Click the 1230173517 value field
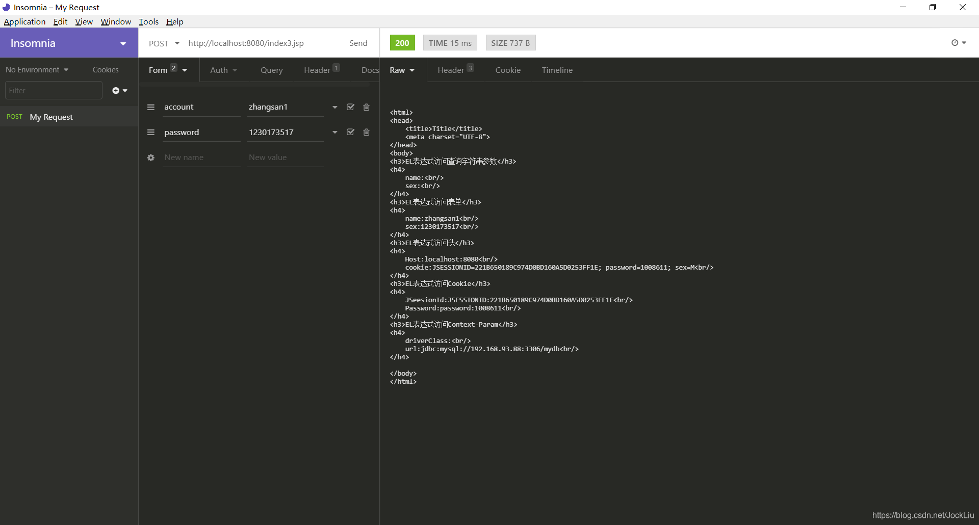 point(286,132)
